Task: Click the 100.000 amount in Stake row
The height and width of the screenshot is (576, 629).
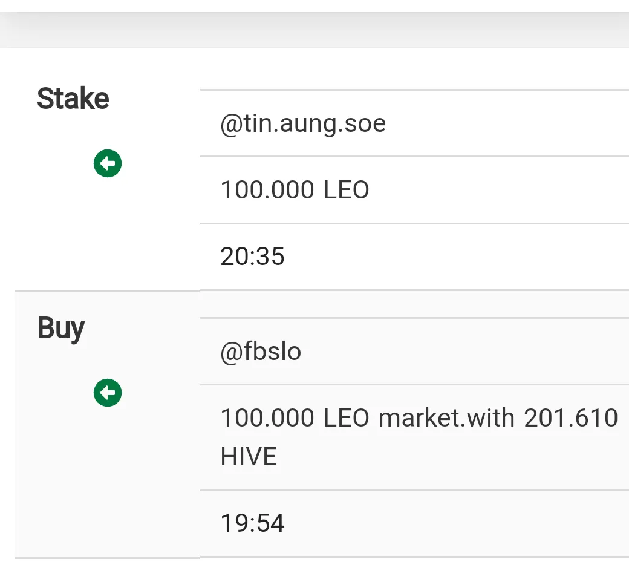Action: point(267,190)
